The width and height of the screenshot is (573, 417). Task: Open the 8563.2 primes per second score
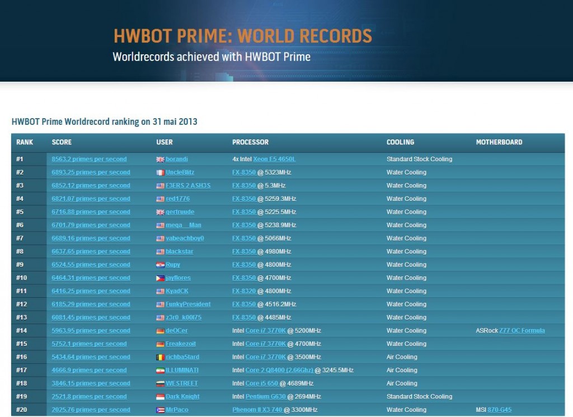coord(89,160)
